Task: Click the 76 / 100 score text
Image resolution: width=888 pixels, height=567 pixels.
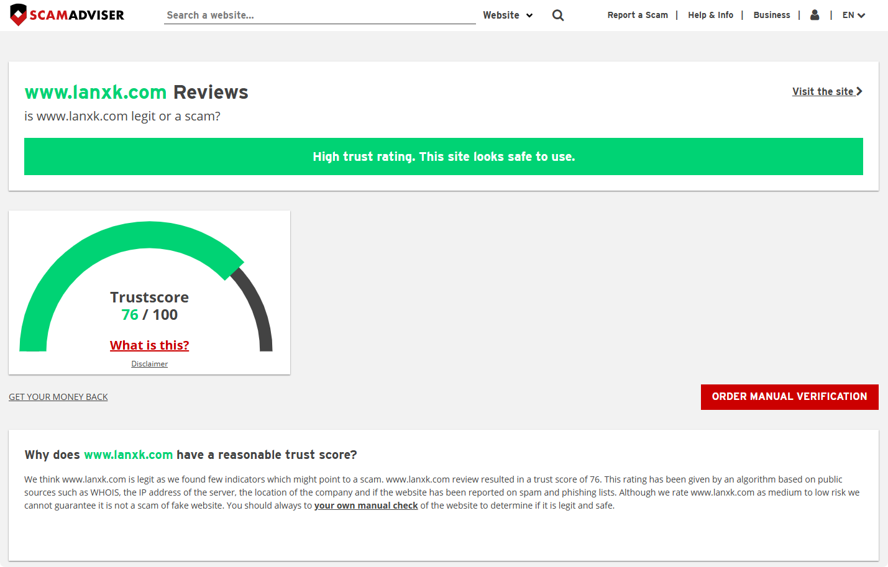Action: (150, 315)
